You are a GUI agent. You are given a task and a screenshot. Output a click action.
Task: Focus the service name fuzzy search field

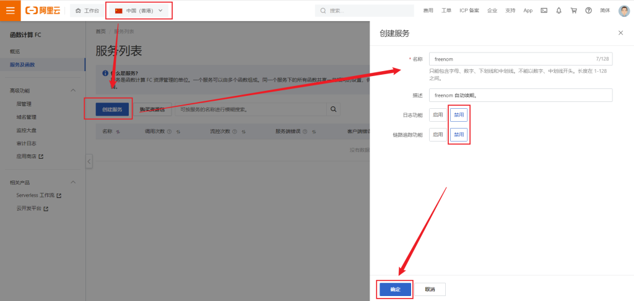[x=251, y=109]
